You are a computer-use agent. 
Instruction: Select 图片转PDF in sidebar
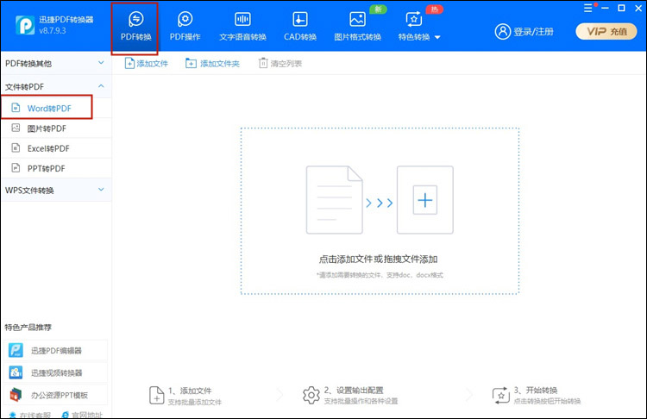57,128
